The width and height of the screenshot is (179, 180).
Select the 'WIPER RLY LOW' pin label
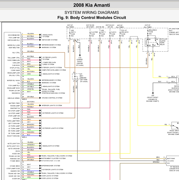pos(14,45)
